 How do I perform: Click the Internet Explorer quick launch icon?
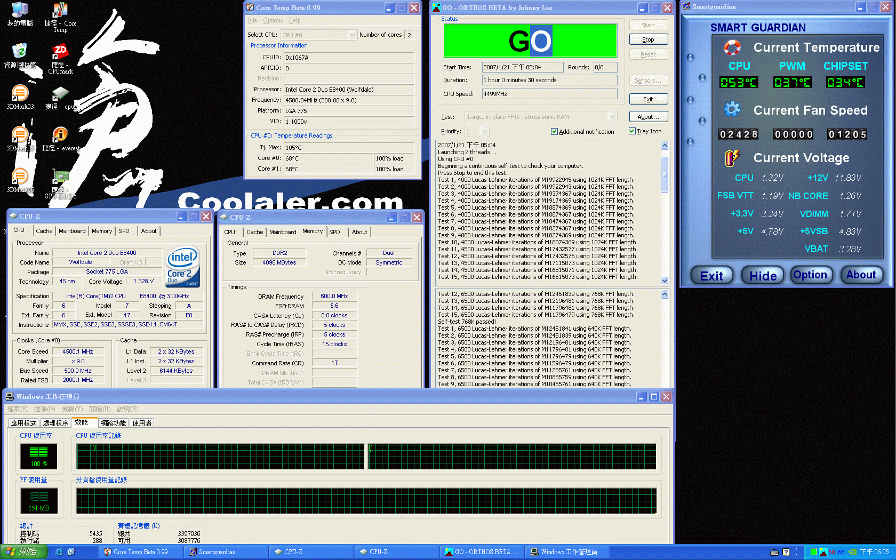tap(59, 552)
